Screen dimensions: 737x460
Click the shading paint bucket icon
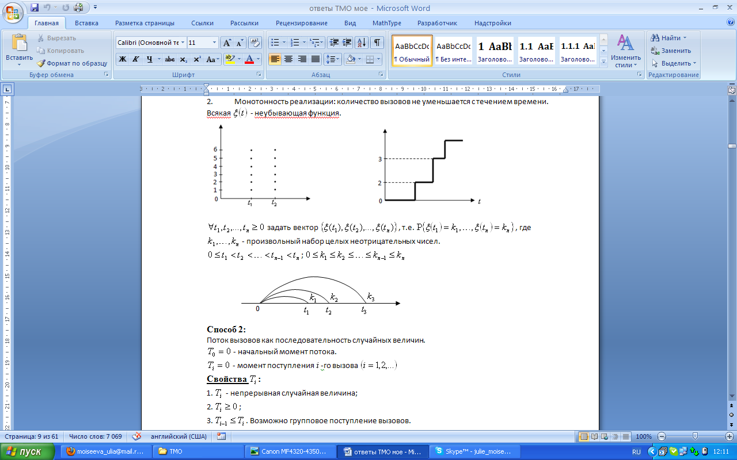pos(350,59)
